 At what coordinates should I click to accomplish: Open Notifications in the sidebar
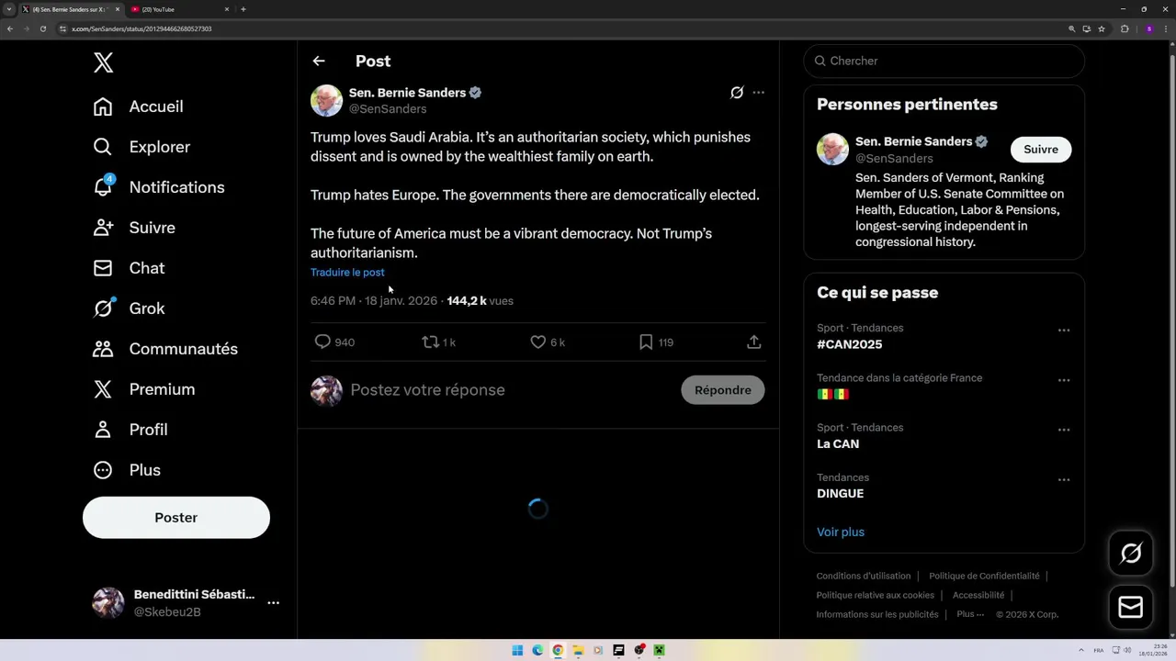158,187
